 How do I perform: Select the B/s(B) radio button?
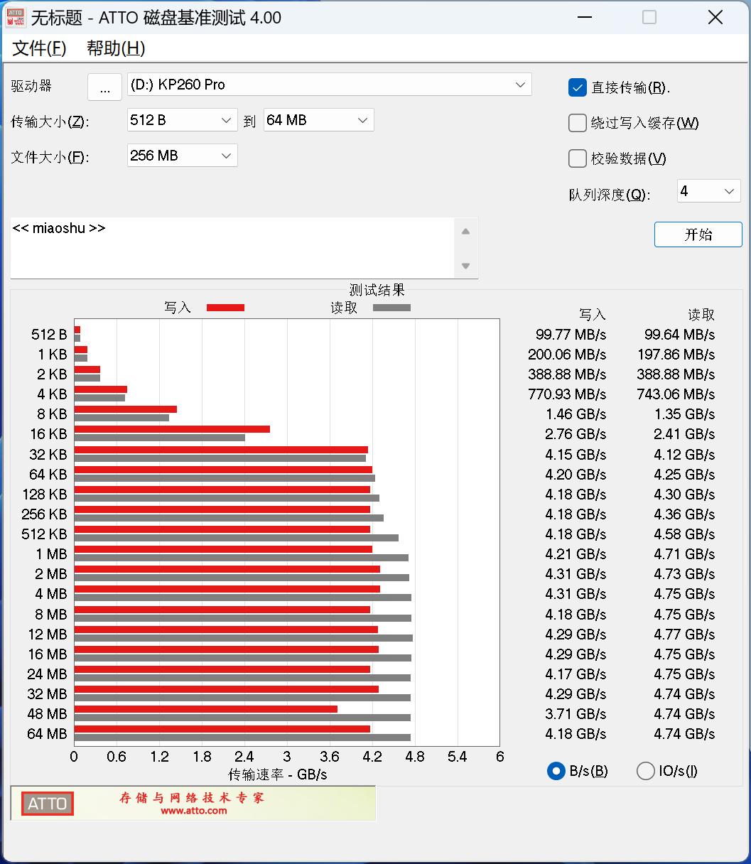(556, 770)
